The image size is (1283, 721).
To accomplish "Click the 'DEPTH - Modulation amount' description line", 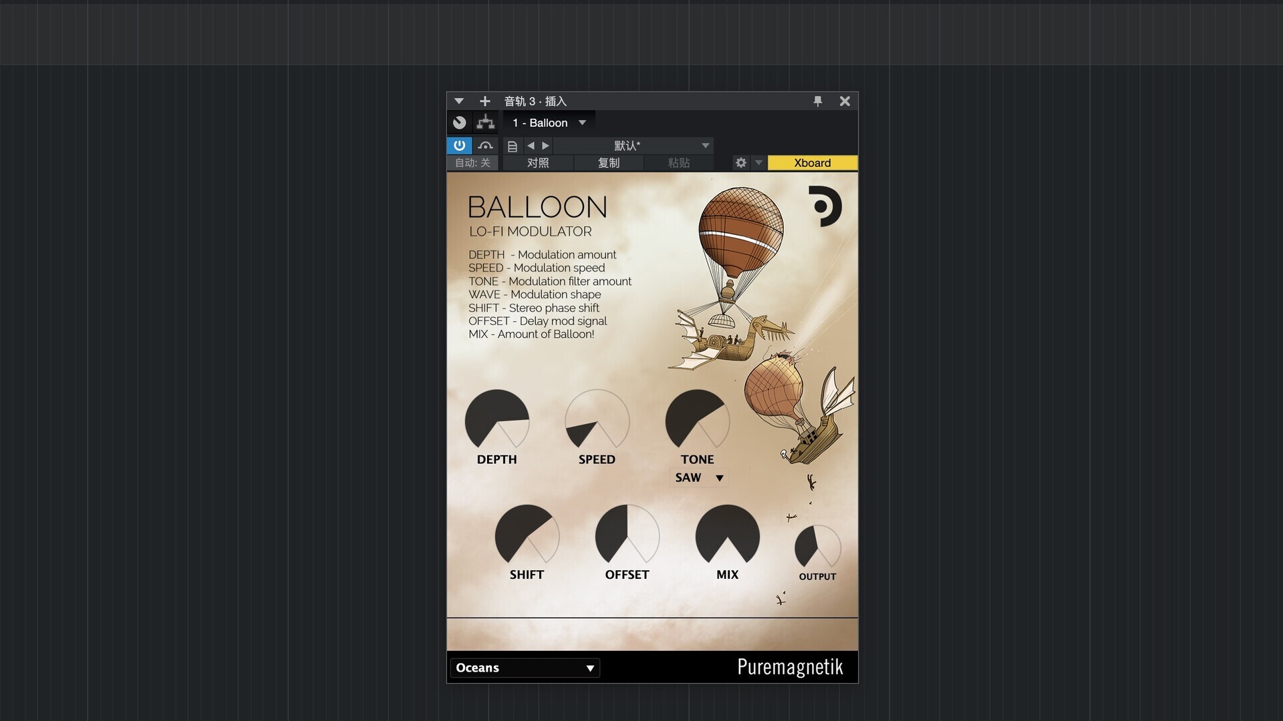I will pyautogui.click(x=542, y=254).
